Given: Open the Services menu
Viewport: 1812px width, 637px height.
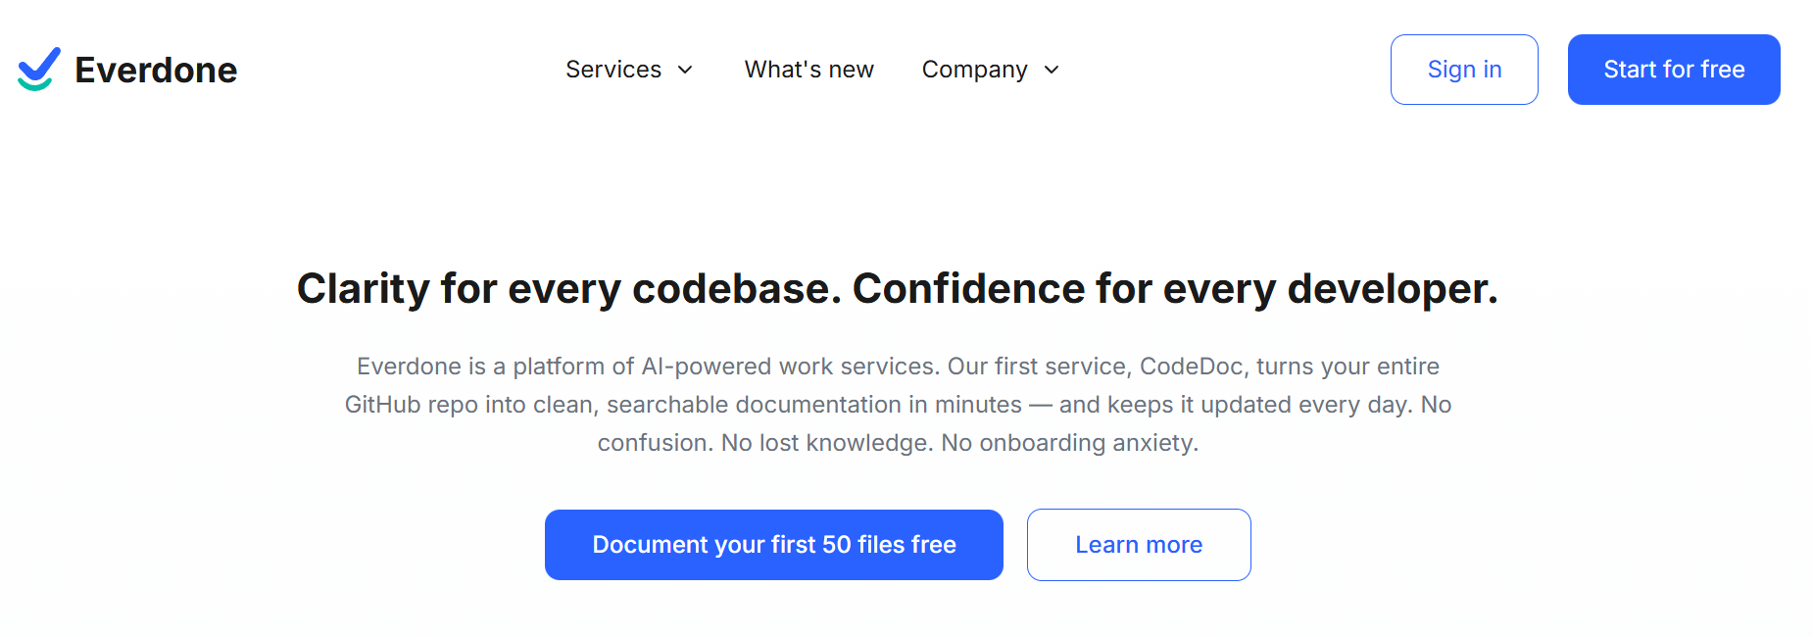Looking at the screenshot, I should [613, 70].
